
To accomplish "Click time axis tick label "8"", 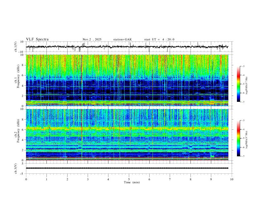I will click(x=190, y=179).
